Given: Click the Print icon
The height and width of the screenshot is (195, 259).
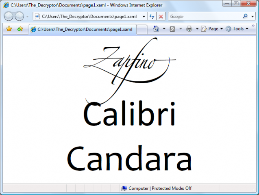Looking at the screenshot, I should point(189,29).
